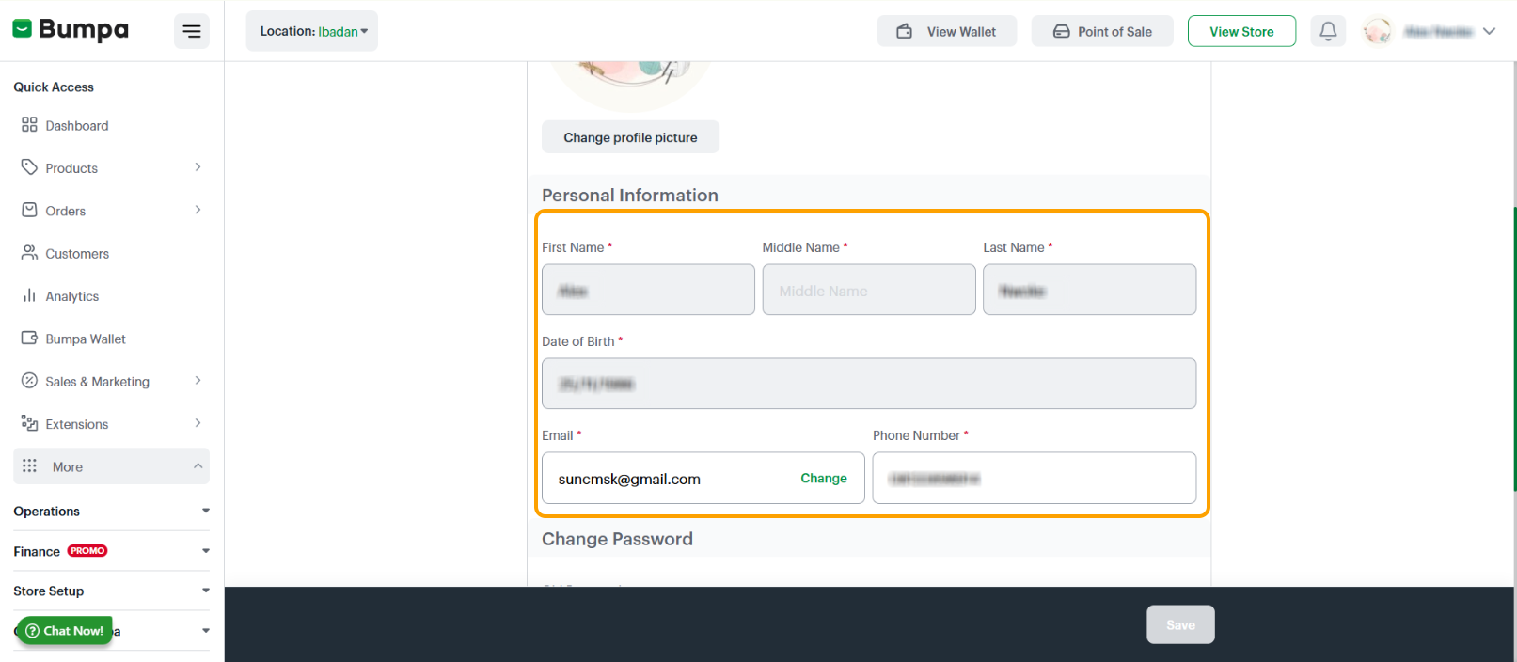Click the More dots grid icon

[29, 465]
